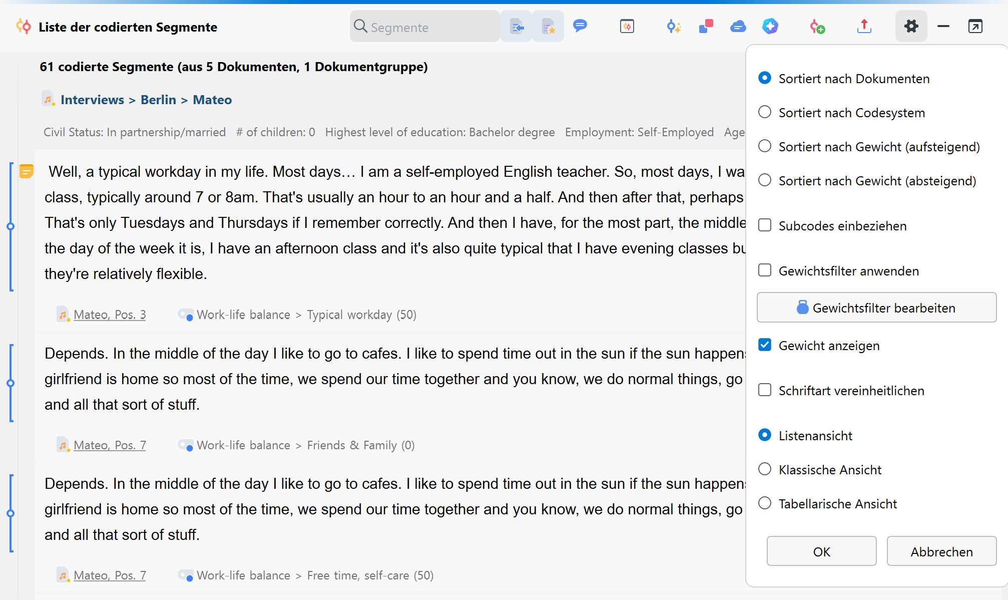Screen dimensions: 1008x600
Task: Click the search magnifier icon
Action: [360, 26]
